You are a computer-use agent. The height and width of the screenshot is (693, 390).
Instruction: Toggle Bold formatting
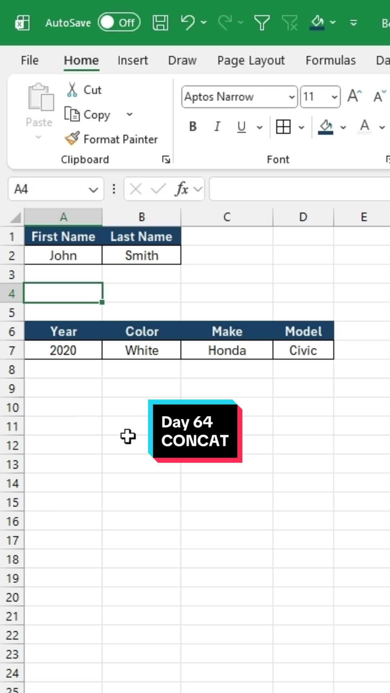193,127
